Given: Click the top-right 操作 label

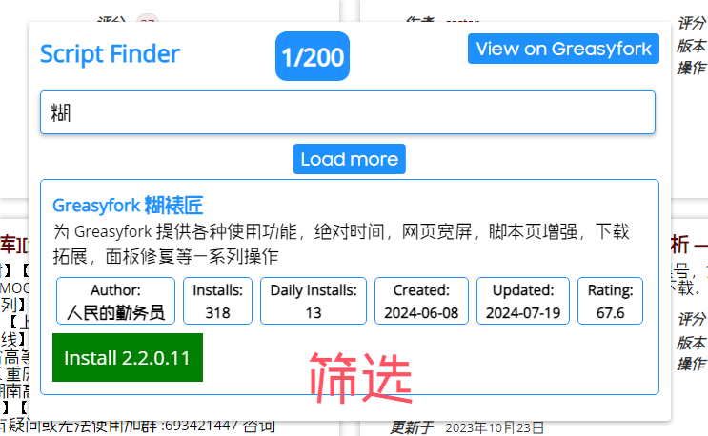Looking at the screenshot, I should (692, 68).
